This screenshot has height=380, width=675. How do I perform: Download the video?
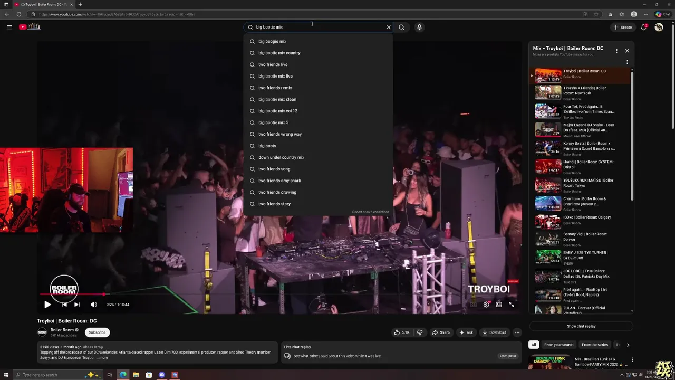(494, 332)
